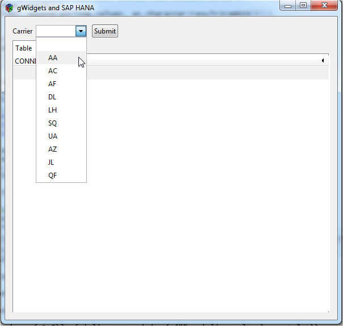
Task: Focus the Carrier combo box text field
Action: [56, 31]
